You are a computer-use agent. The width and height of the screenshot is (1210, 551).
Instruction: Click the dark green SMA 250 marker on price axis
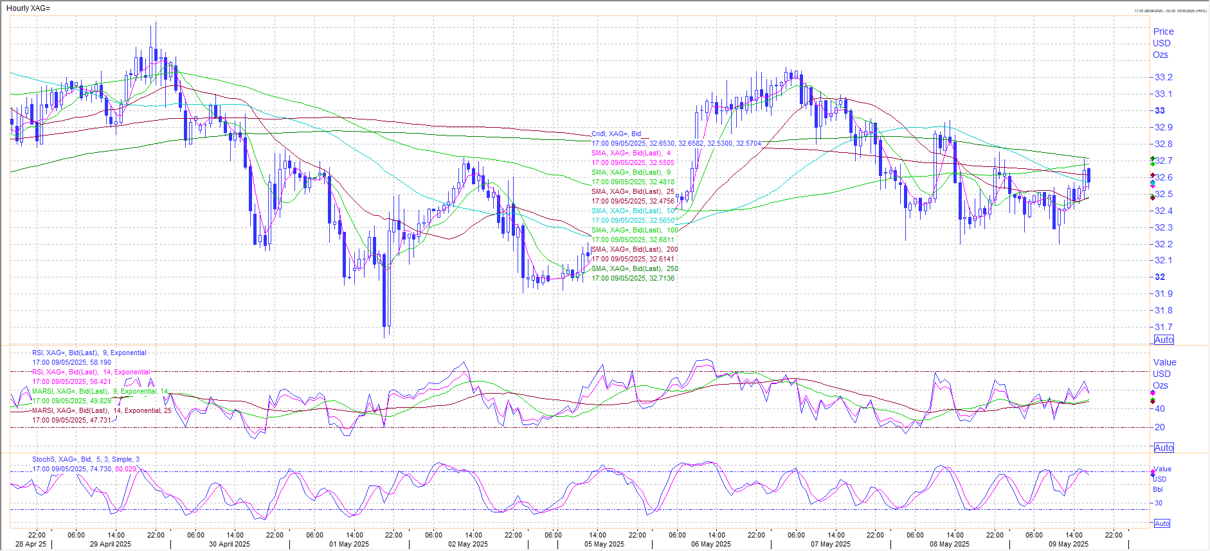(1152, 159)
